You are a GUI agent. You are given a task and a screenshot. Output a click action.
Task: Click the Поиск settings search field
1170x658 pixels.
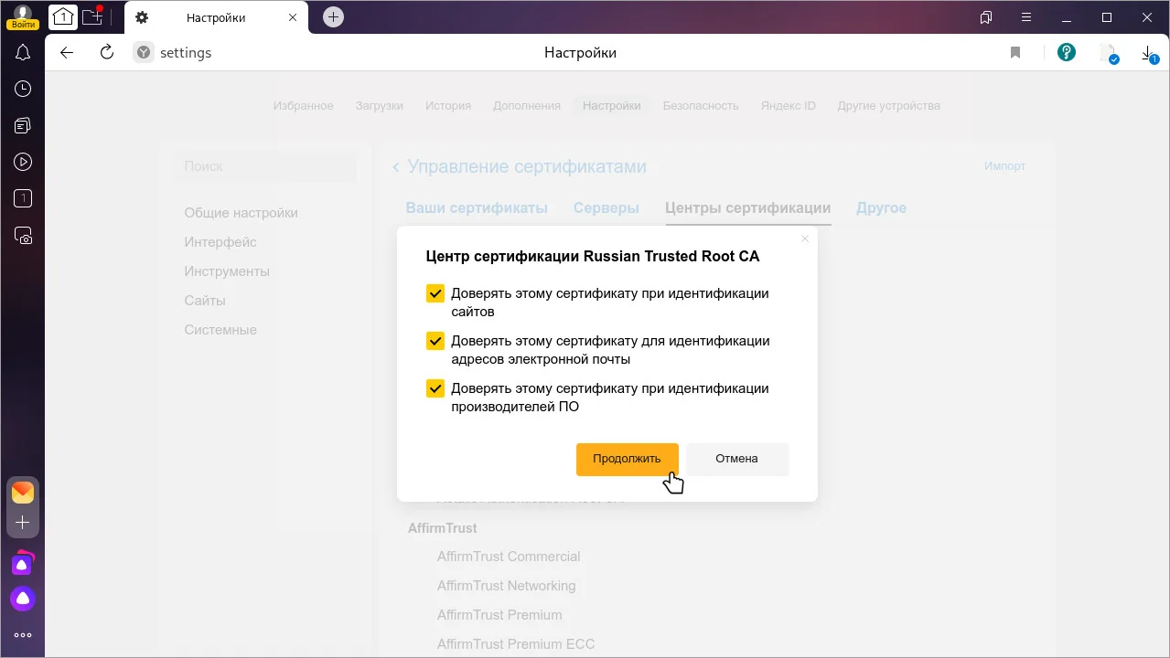[x=265, y=166]
